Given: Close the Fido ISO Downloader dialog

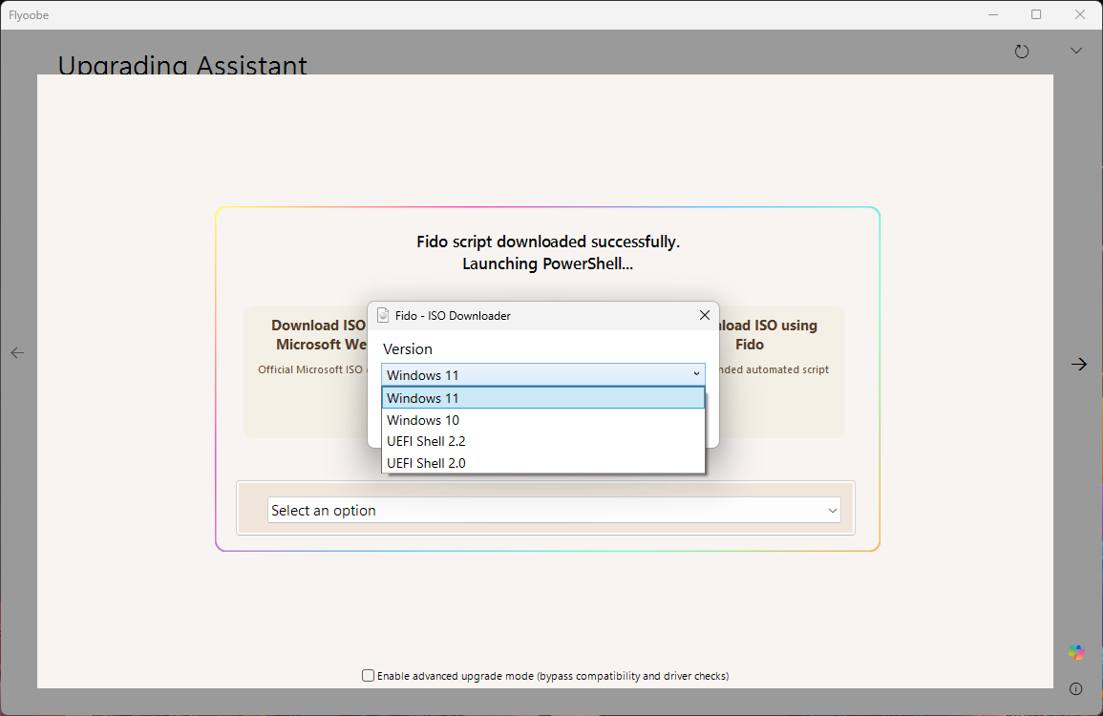Looking at the screenshot, I should [704, 315].
